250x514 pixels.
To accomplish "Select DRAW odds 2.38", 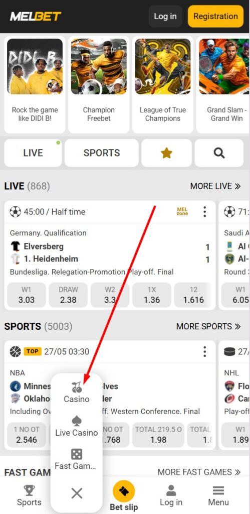I will (69, 295).
